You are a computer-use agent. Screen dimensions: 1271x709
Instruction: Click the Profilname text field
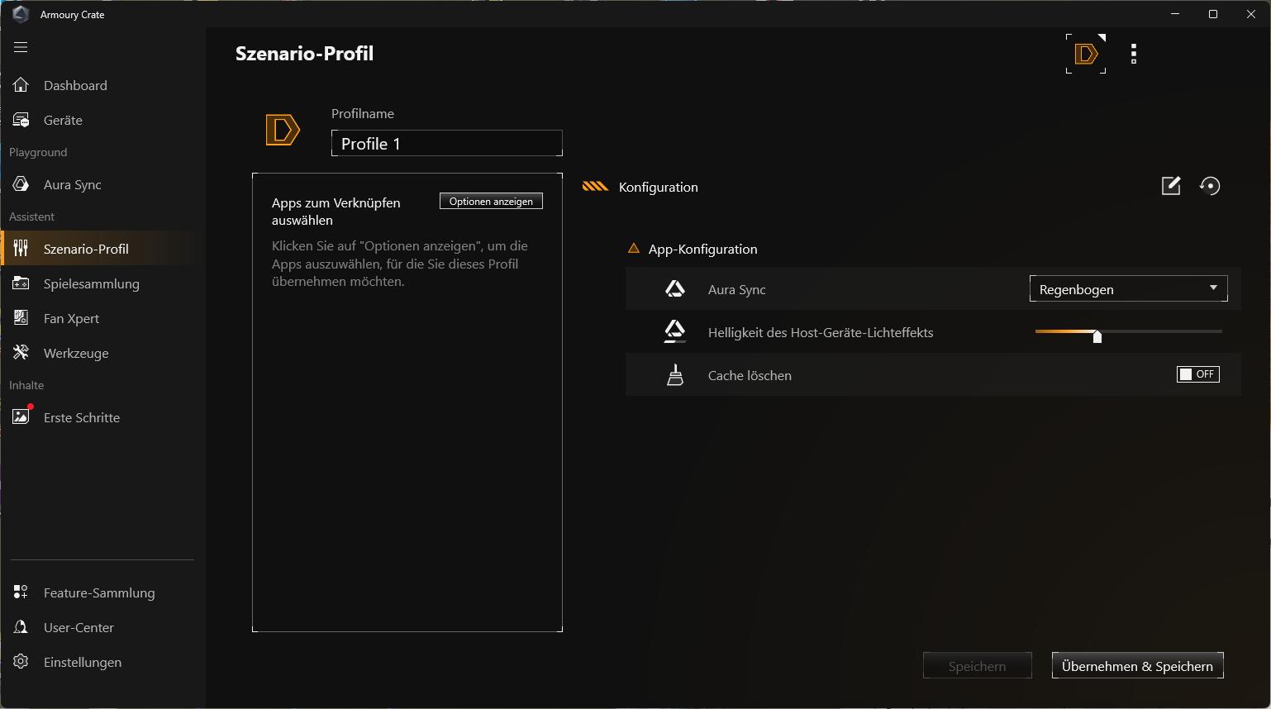point(446,144)
